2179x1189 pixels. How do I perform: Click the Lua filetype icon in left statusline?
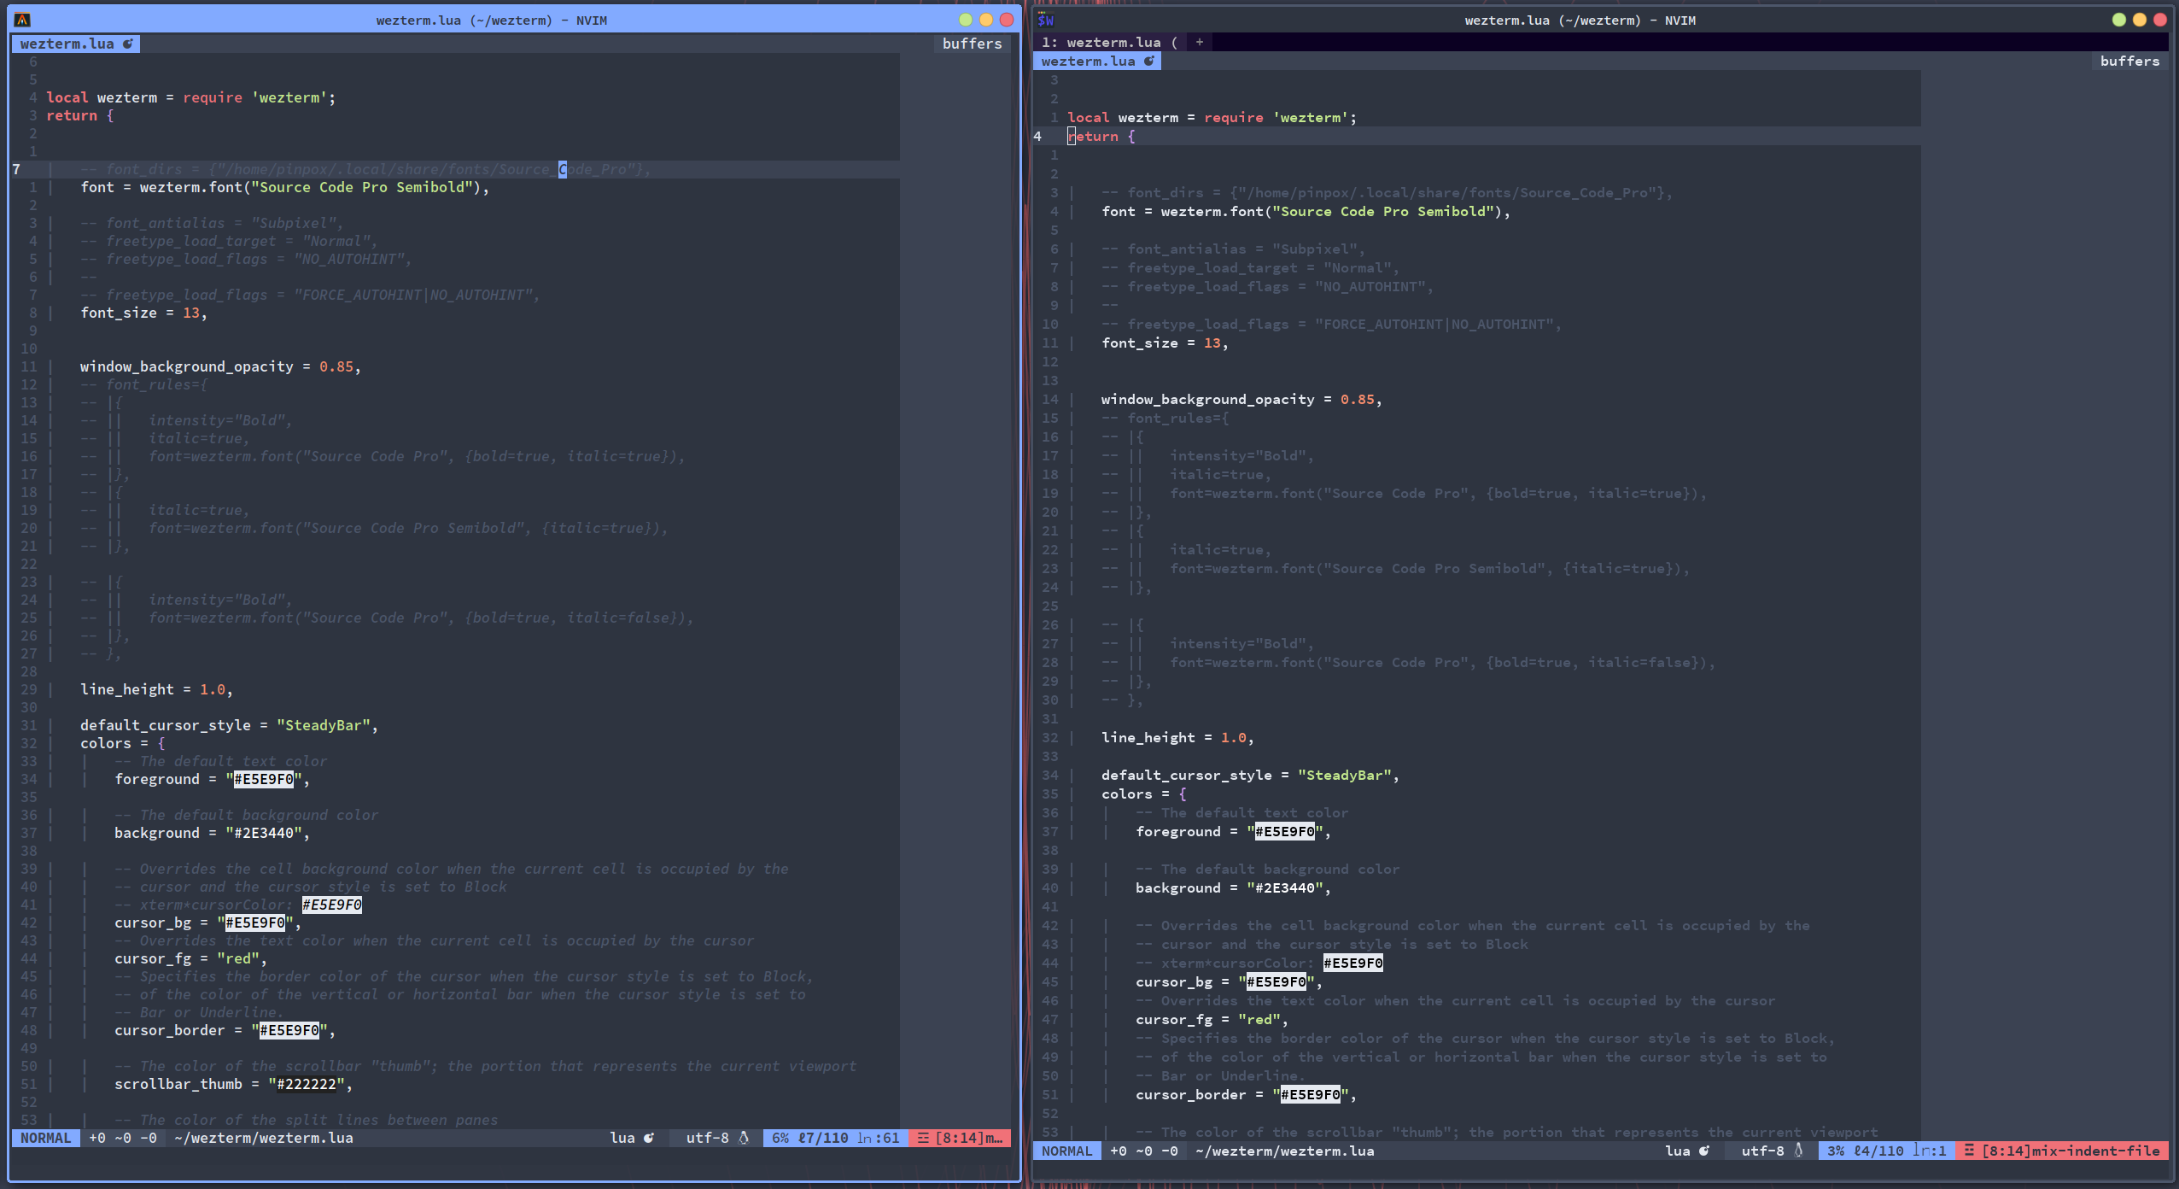649,1138
